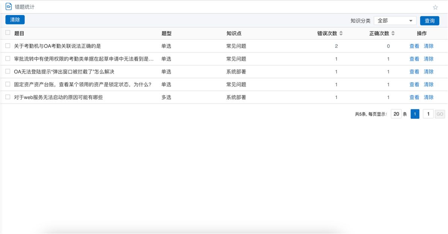View details of 关于考勤机与OA考勤 question

(x=414, y=46)
